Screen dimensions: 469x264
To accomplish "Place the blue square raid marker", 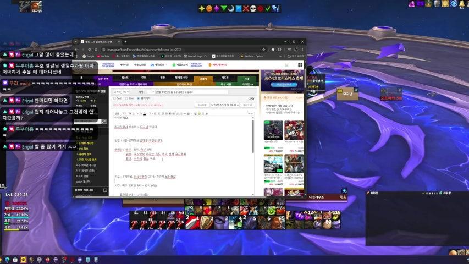I will click(x=239, y=9).
